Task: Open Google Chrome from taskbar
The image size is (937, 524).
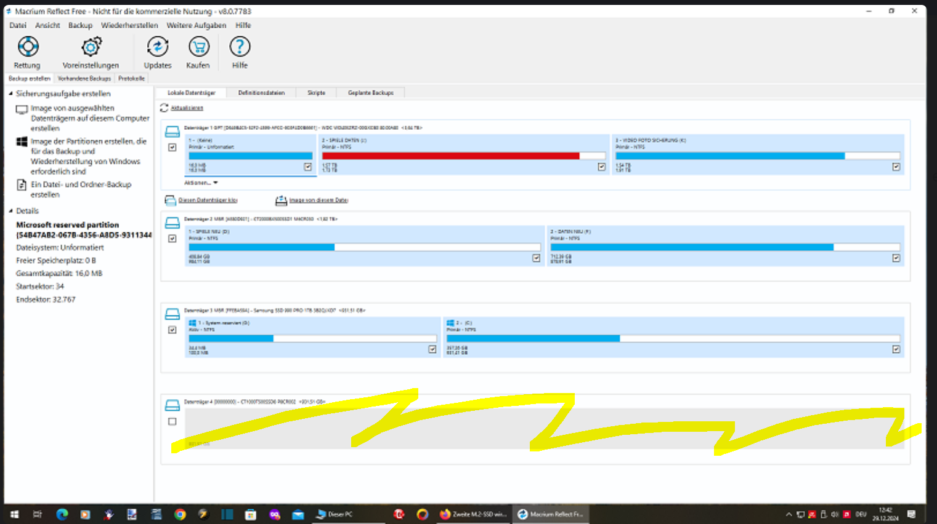Action: (x=180, y=514)
